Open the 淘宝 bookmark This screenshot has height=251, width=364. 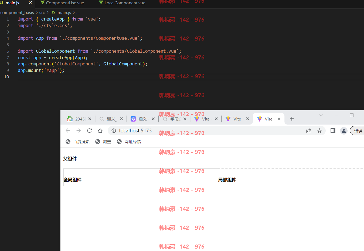[x=103, y=142]
